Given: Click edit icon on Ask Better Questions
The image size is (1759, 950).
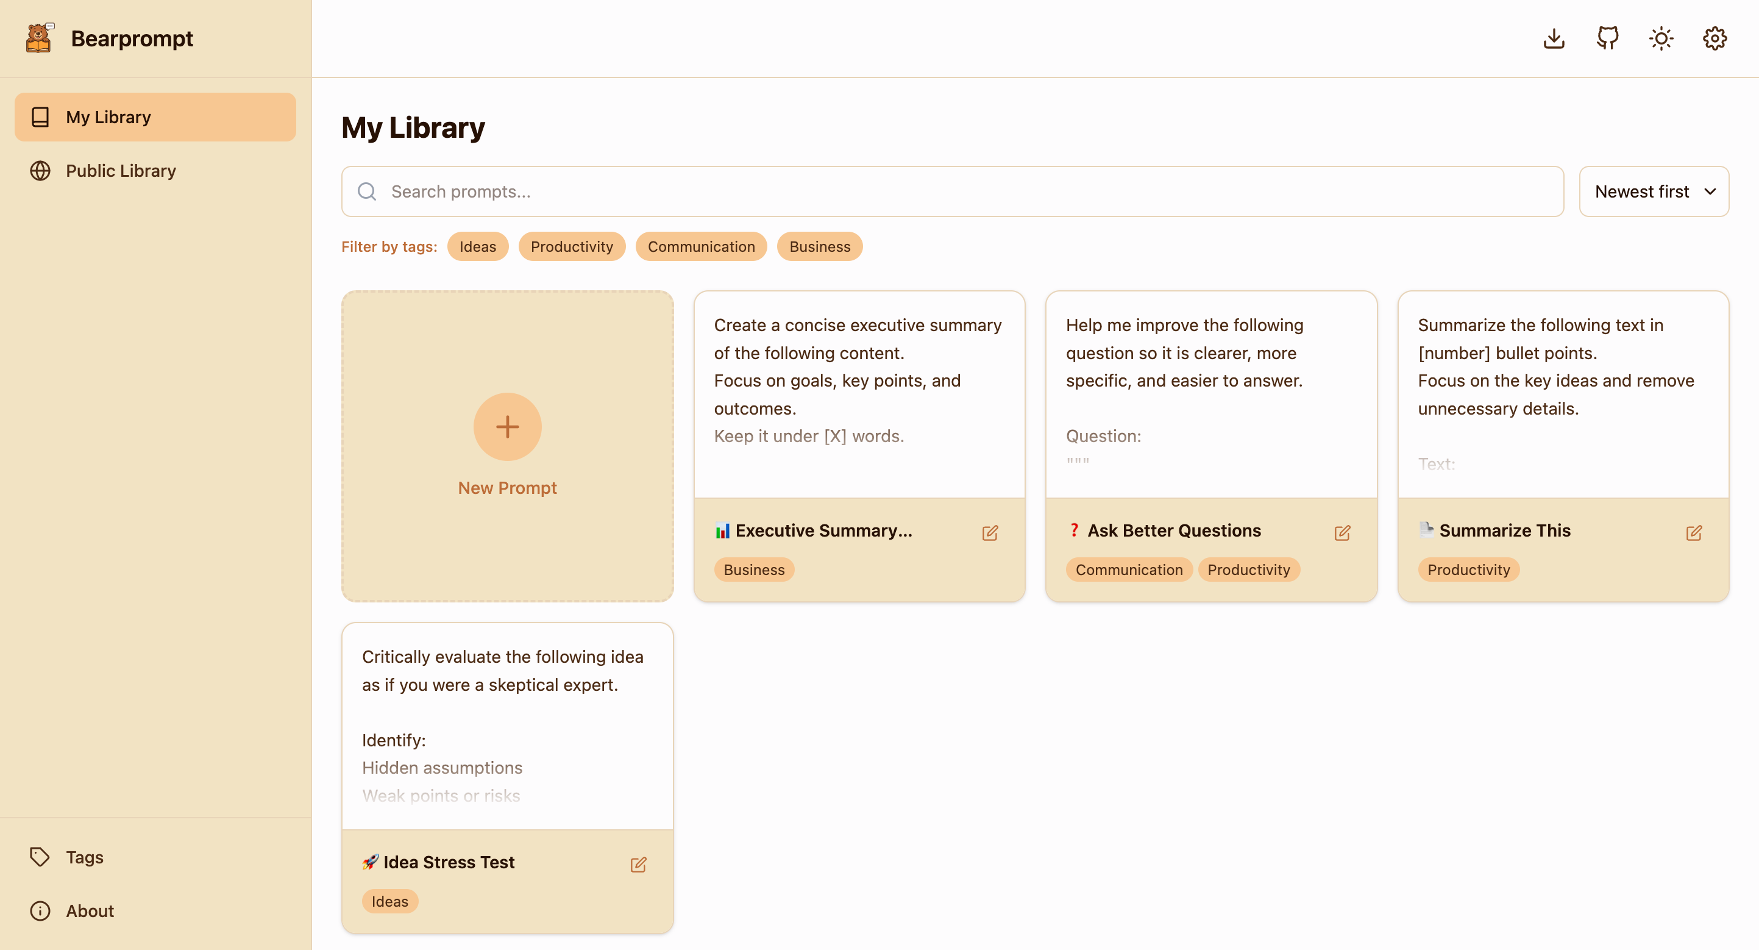Looking at the screenshot, I should 1341,533.
